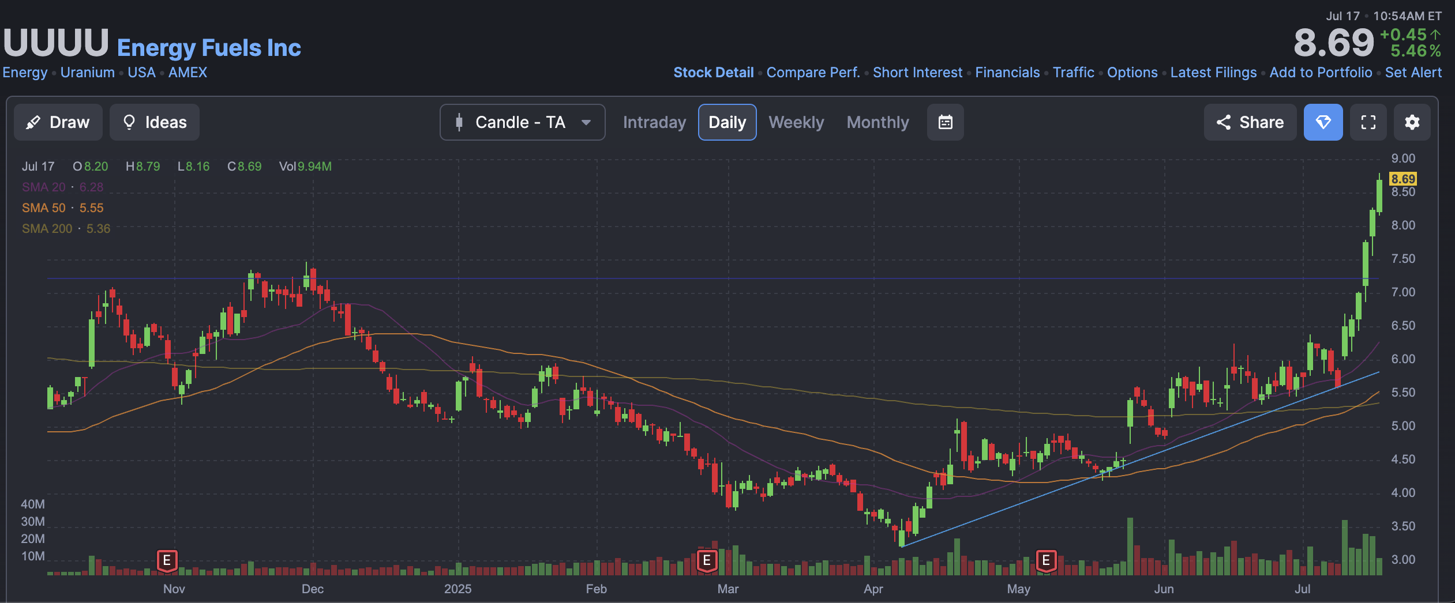This screenshot has height=603, width=1455.
Task: Click the Energy Fuels Inc company name
Action: point(209,48)
